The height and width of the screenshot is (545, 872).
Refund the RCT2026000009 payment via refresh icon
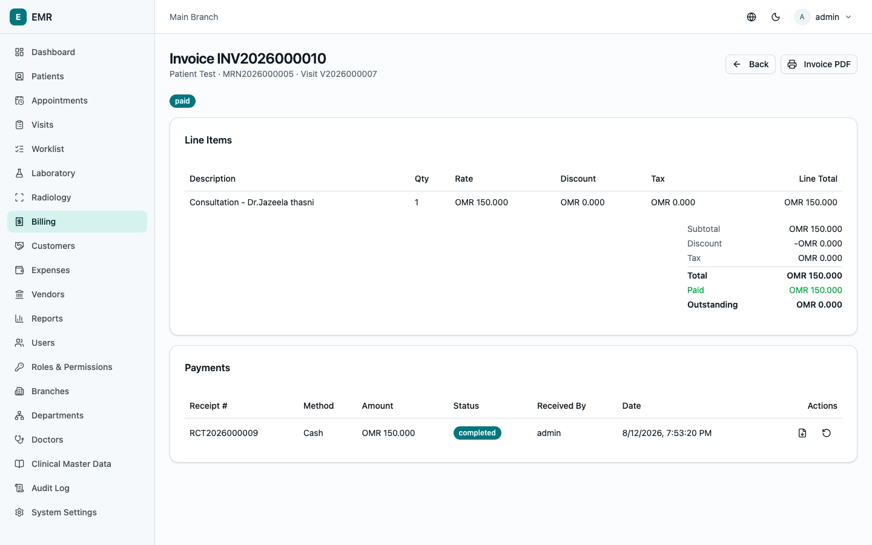coord(827,433)
